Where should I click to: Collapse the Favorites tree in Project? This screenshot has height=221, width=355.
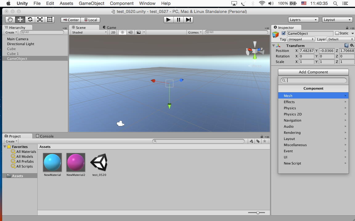pyautogui.click(x=5, y=147)
